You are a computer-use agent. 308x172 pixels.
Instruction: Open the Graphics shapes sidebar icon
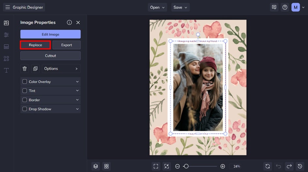click(x=6, y=58)
